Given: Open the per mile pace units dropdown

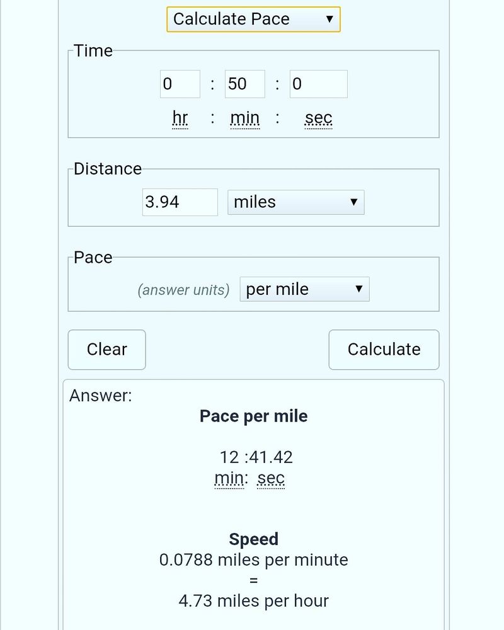Looking at the screenshot, I should pos(304,289).
